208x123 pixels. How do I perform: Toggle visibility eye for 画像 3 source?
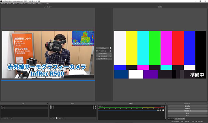coord(93,106)
